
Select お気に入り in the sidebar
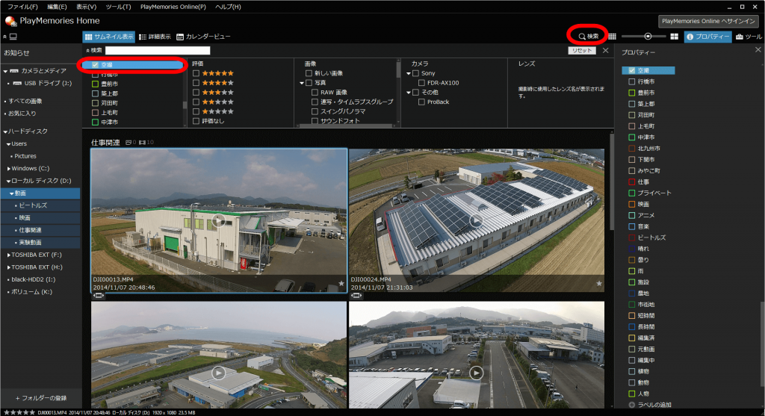coord(22,113)
